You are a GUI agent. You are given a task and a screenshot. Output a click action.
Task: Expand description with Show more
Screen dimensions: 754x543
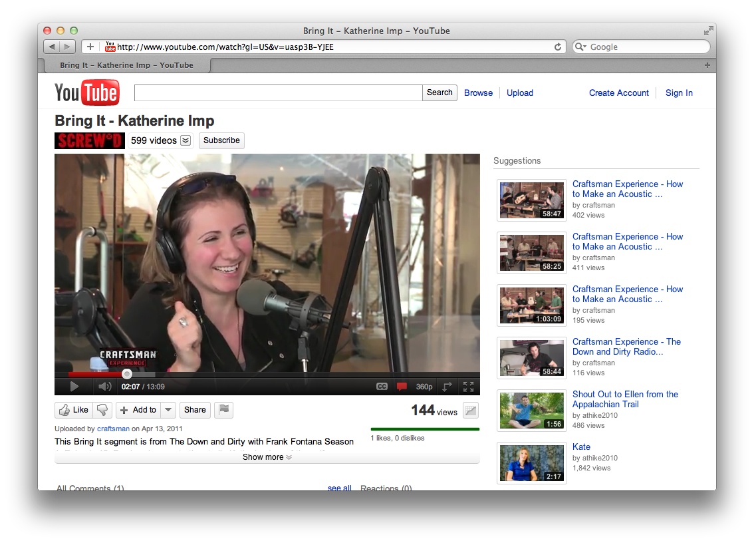click(x=267, y=457)
